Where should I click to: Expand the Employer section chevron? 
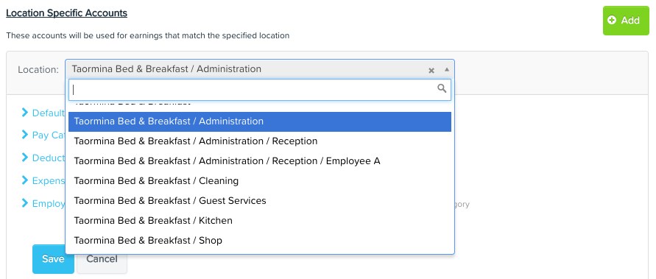click(25, 203)
